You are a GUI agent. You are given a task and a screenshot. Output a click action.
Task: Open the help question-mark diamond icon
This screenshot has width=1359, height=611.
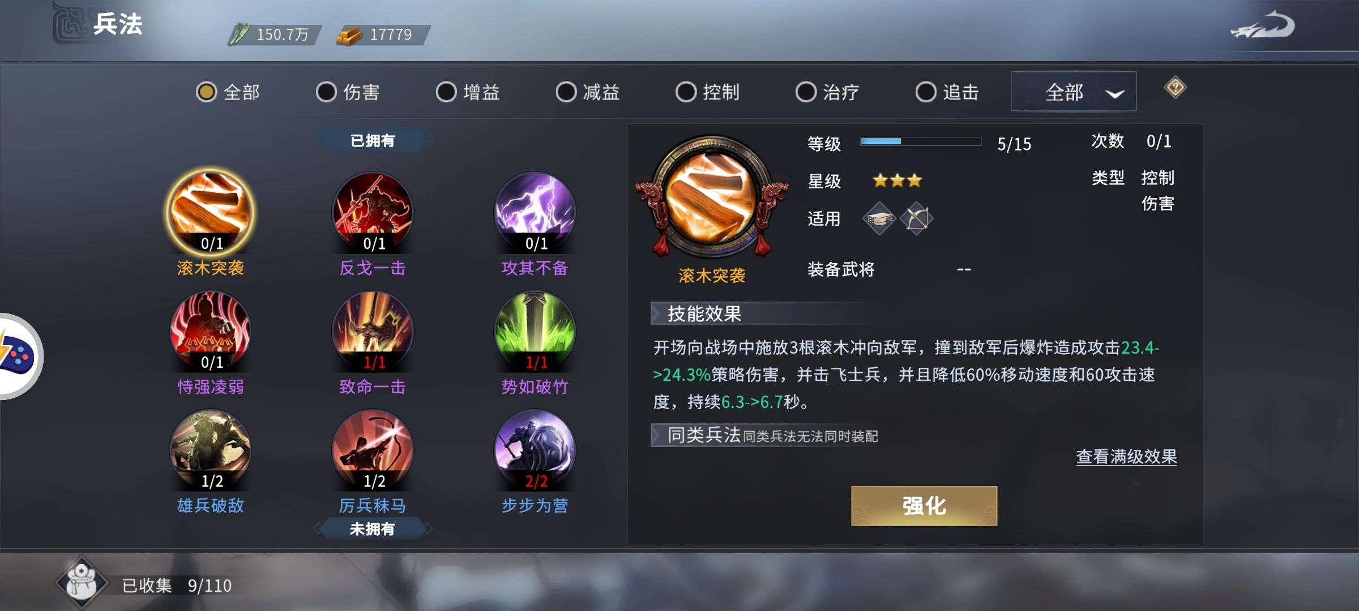point(1176,88)
